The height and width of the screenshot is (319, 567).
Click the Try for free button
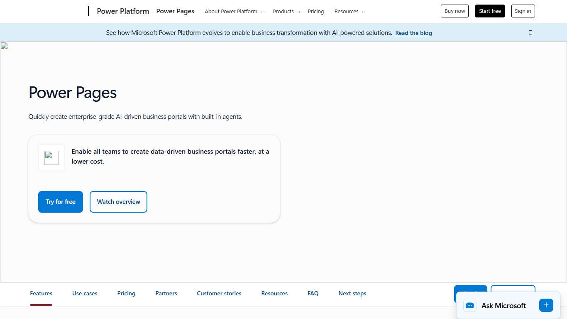[60, 202]
